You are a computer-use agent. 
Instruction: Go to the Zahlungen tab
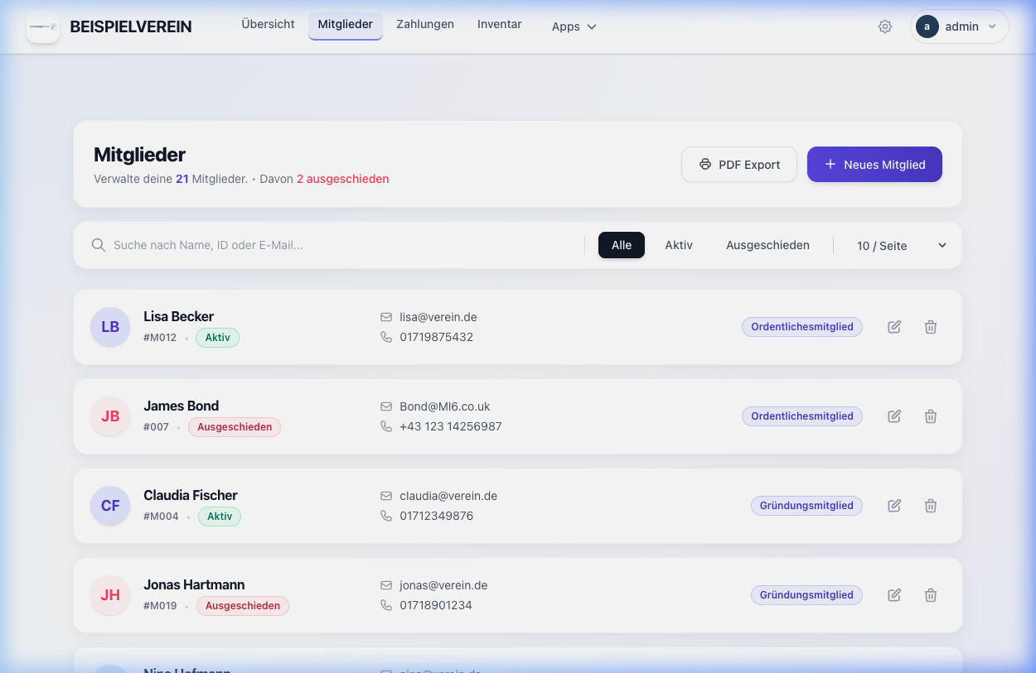(x=425, y=25)
